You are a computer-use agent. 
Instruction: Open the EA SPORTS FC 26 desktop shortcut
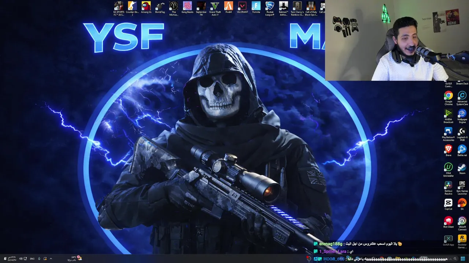pyautogui.click(x=119, y=8)
